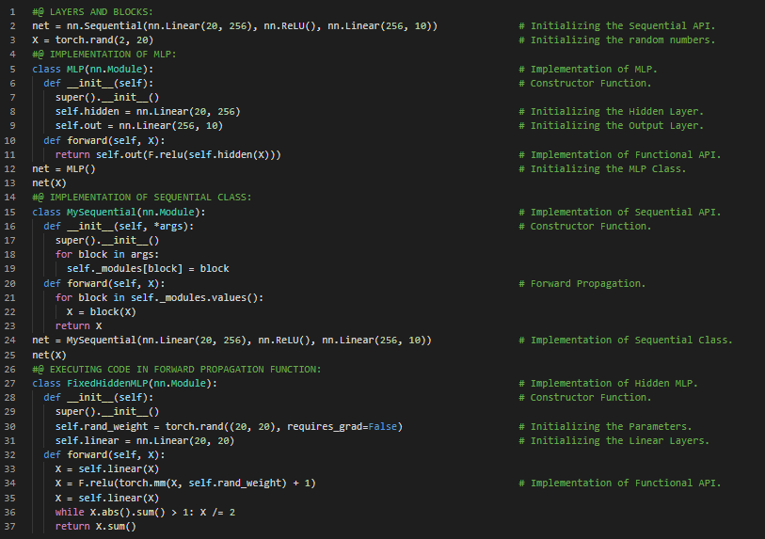The width and height of the screenshot is (765, 539).
Task: Select line number 14 in the gutter
Action: pos(10,198)
